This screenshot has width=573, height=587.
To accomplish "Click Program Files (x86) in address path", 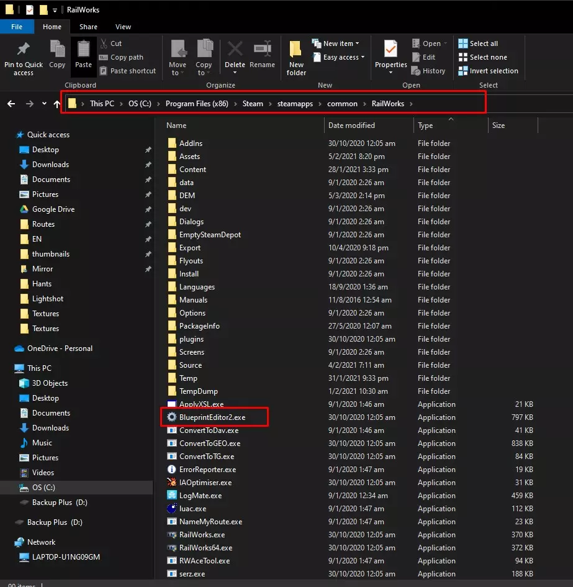I will (197, 104).
